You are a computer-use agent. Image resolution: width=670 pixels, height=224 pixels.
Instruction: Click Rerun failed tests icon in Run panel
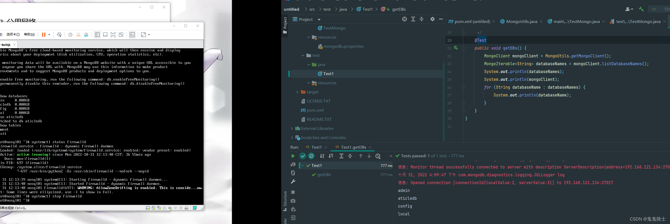pyautogui.click(x=293, y=165)
